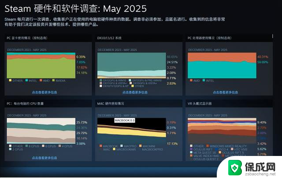Open more info link under PC processor chart
This screenshot has width=282, height=178.
click(x=225, y=92)
